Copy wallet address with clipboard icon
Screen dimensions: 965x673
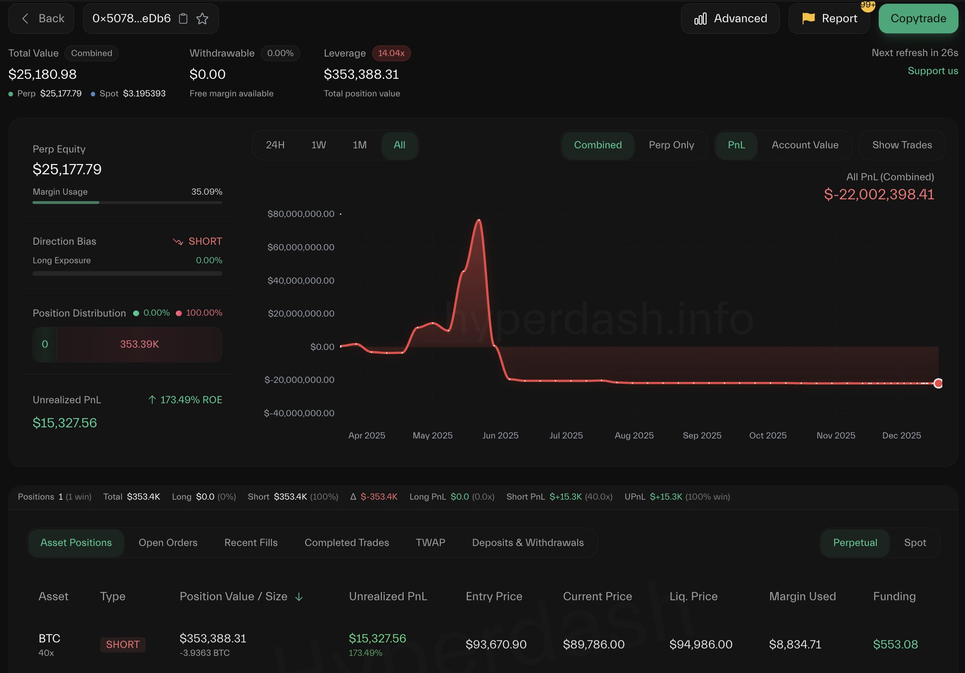pos(183,19)
